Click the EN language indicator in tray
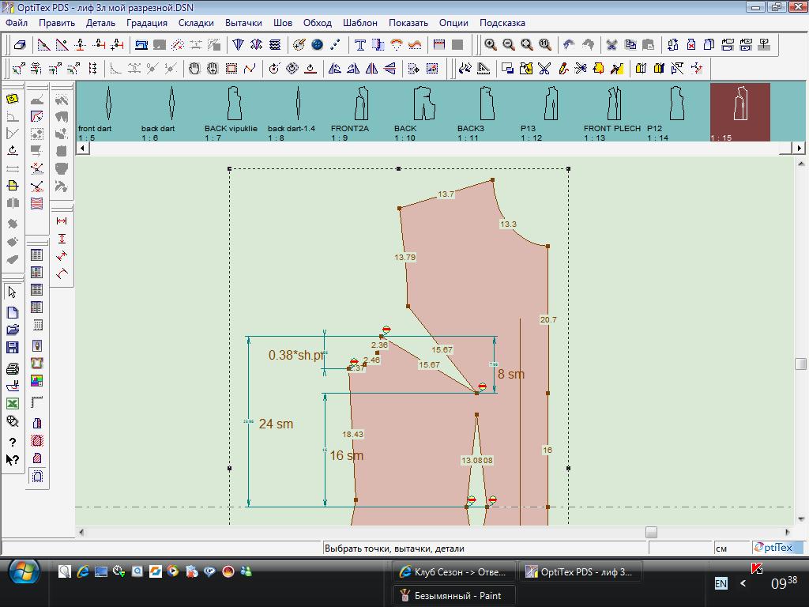Screen dimensions: 809x607 tap(721, 583)
